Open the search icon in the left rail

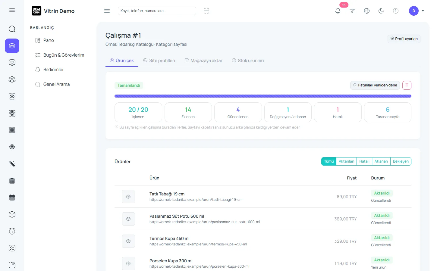(12, 29)
